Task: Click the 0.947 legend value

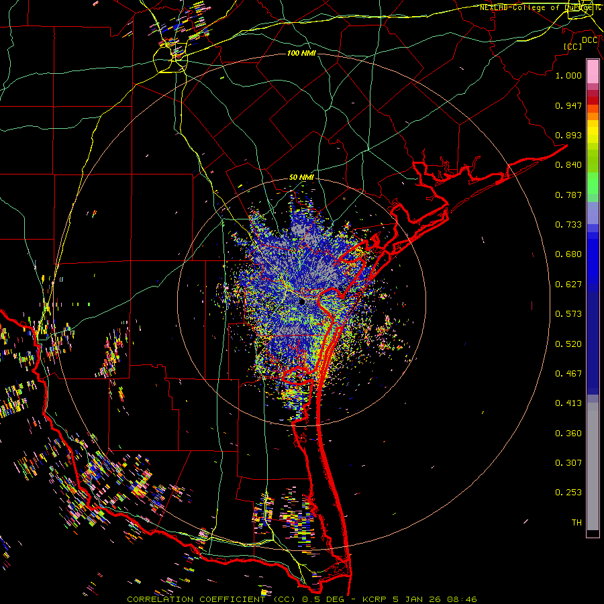Action: [x=568, y=105]
